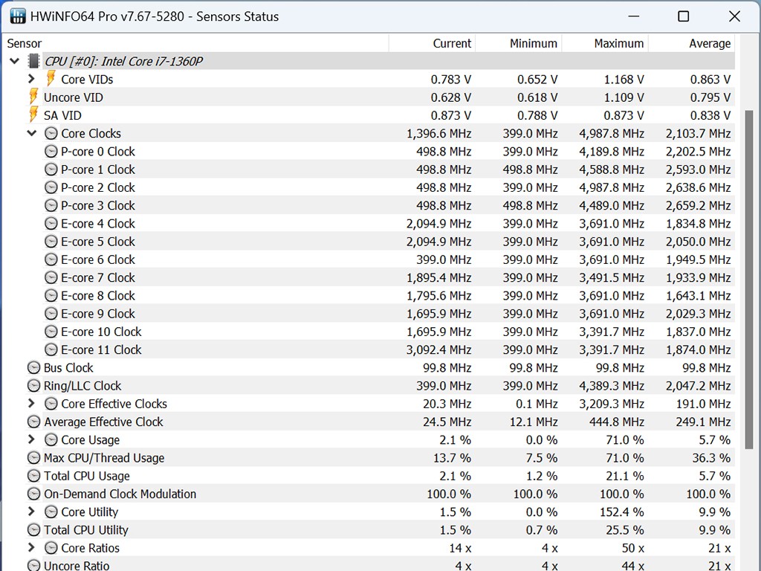Expand the Core Usage tree node
Image resolution: width=761 pixels, height=571 pixels.
click(x=31, y=439)
